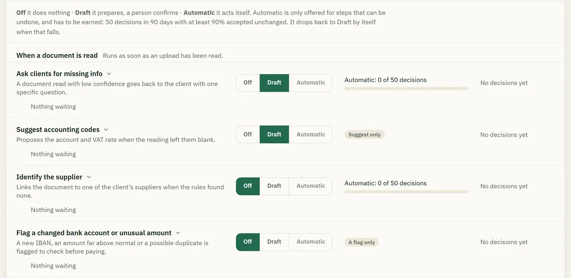Set Identify the supplier to Draft
Screen dimensions: 571x278
tap(274, 186)
